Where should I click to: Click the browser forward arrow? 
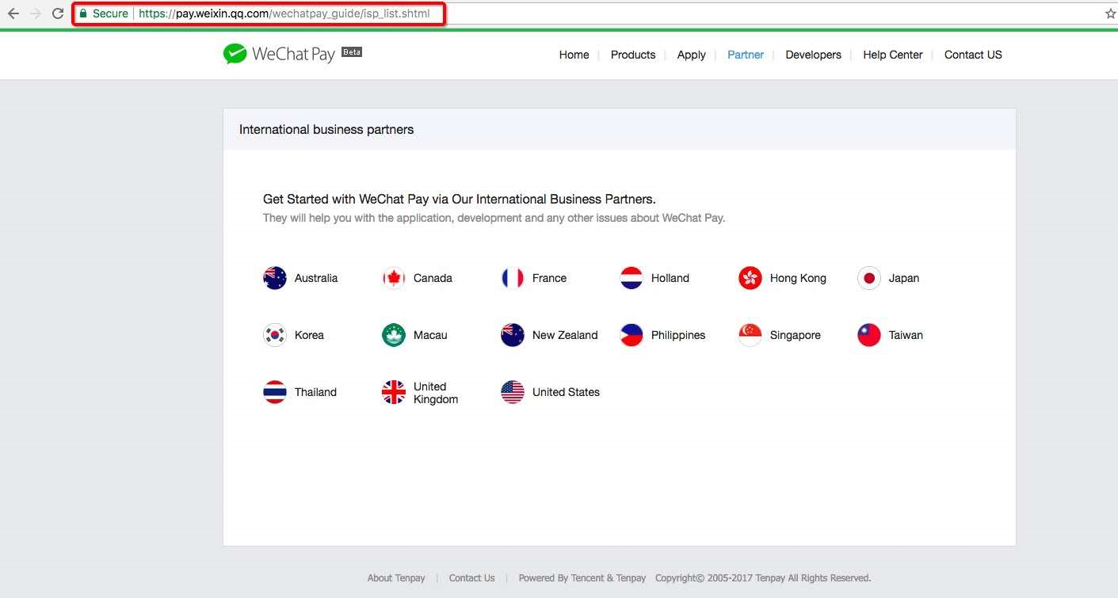point(35,13)
